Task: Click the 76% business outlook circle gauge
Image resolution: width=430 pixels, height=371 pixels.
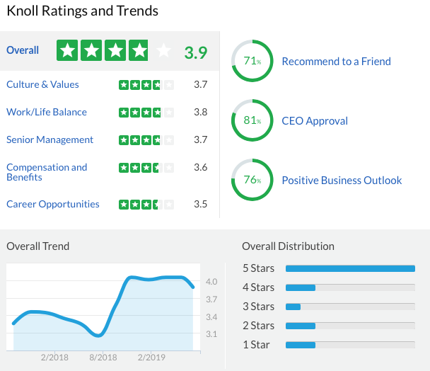Action: (252, 180)
